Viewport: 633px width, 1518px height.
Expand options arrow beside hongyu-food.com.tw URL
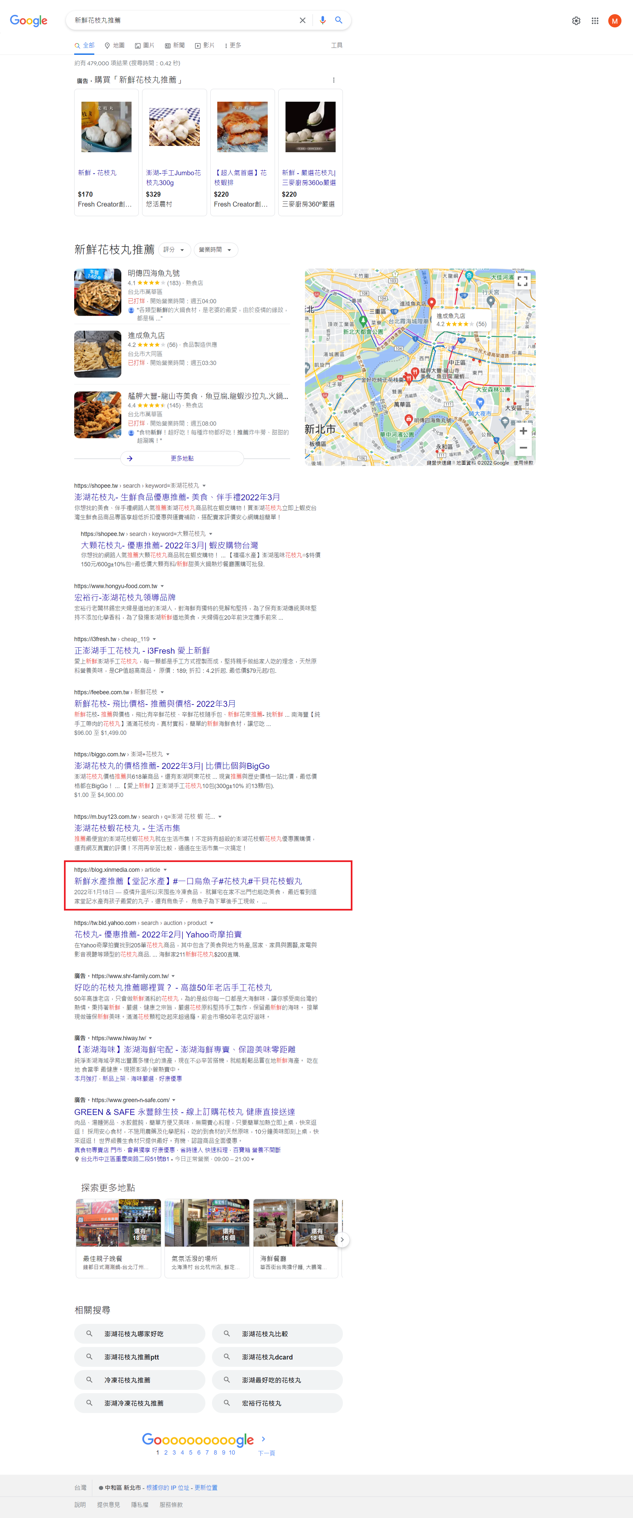162,586
